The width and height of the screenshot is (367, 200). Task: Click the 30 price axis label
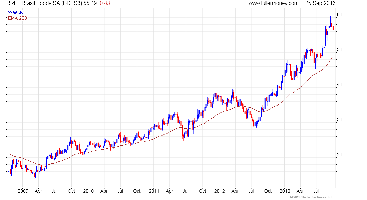coord(339,119)
